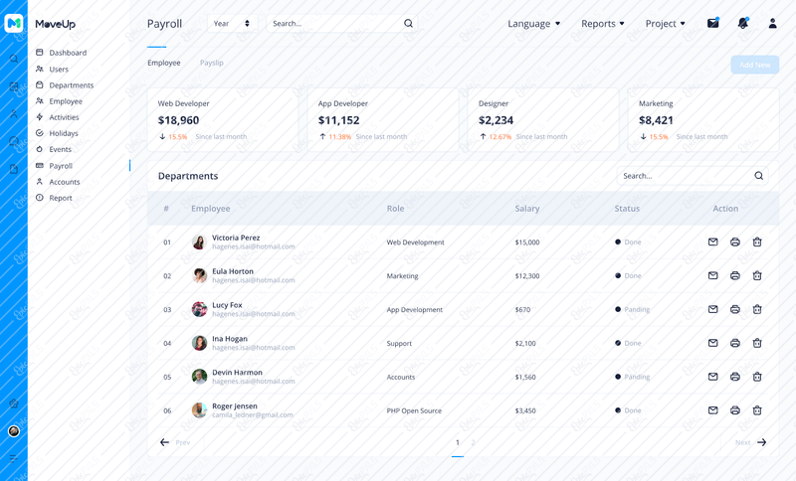Open the messages envelope icon in the header

(x=713, y=23)
